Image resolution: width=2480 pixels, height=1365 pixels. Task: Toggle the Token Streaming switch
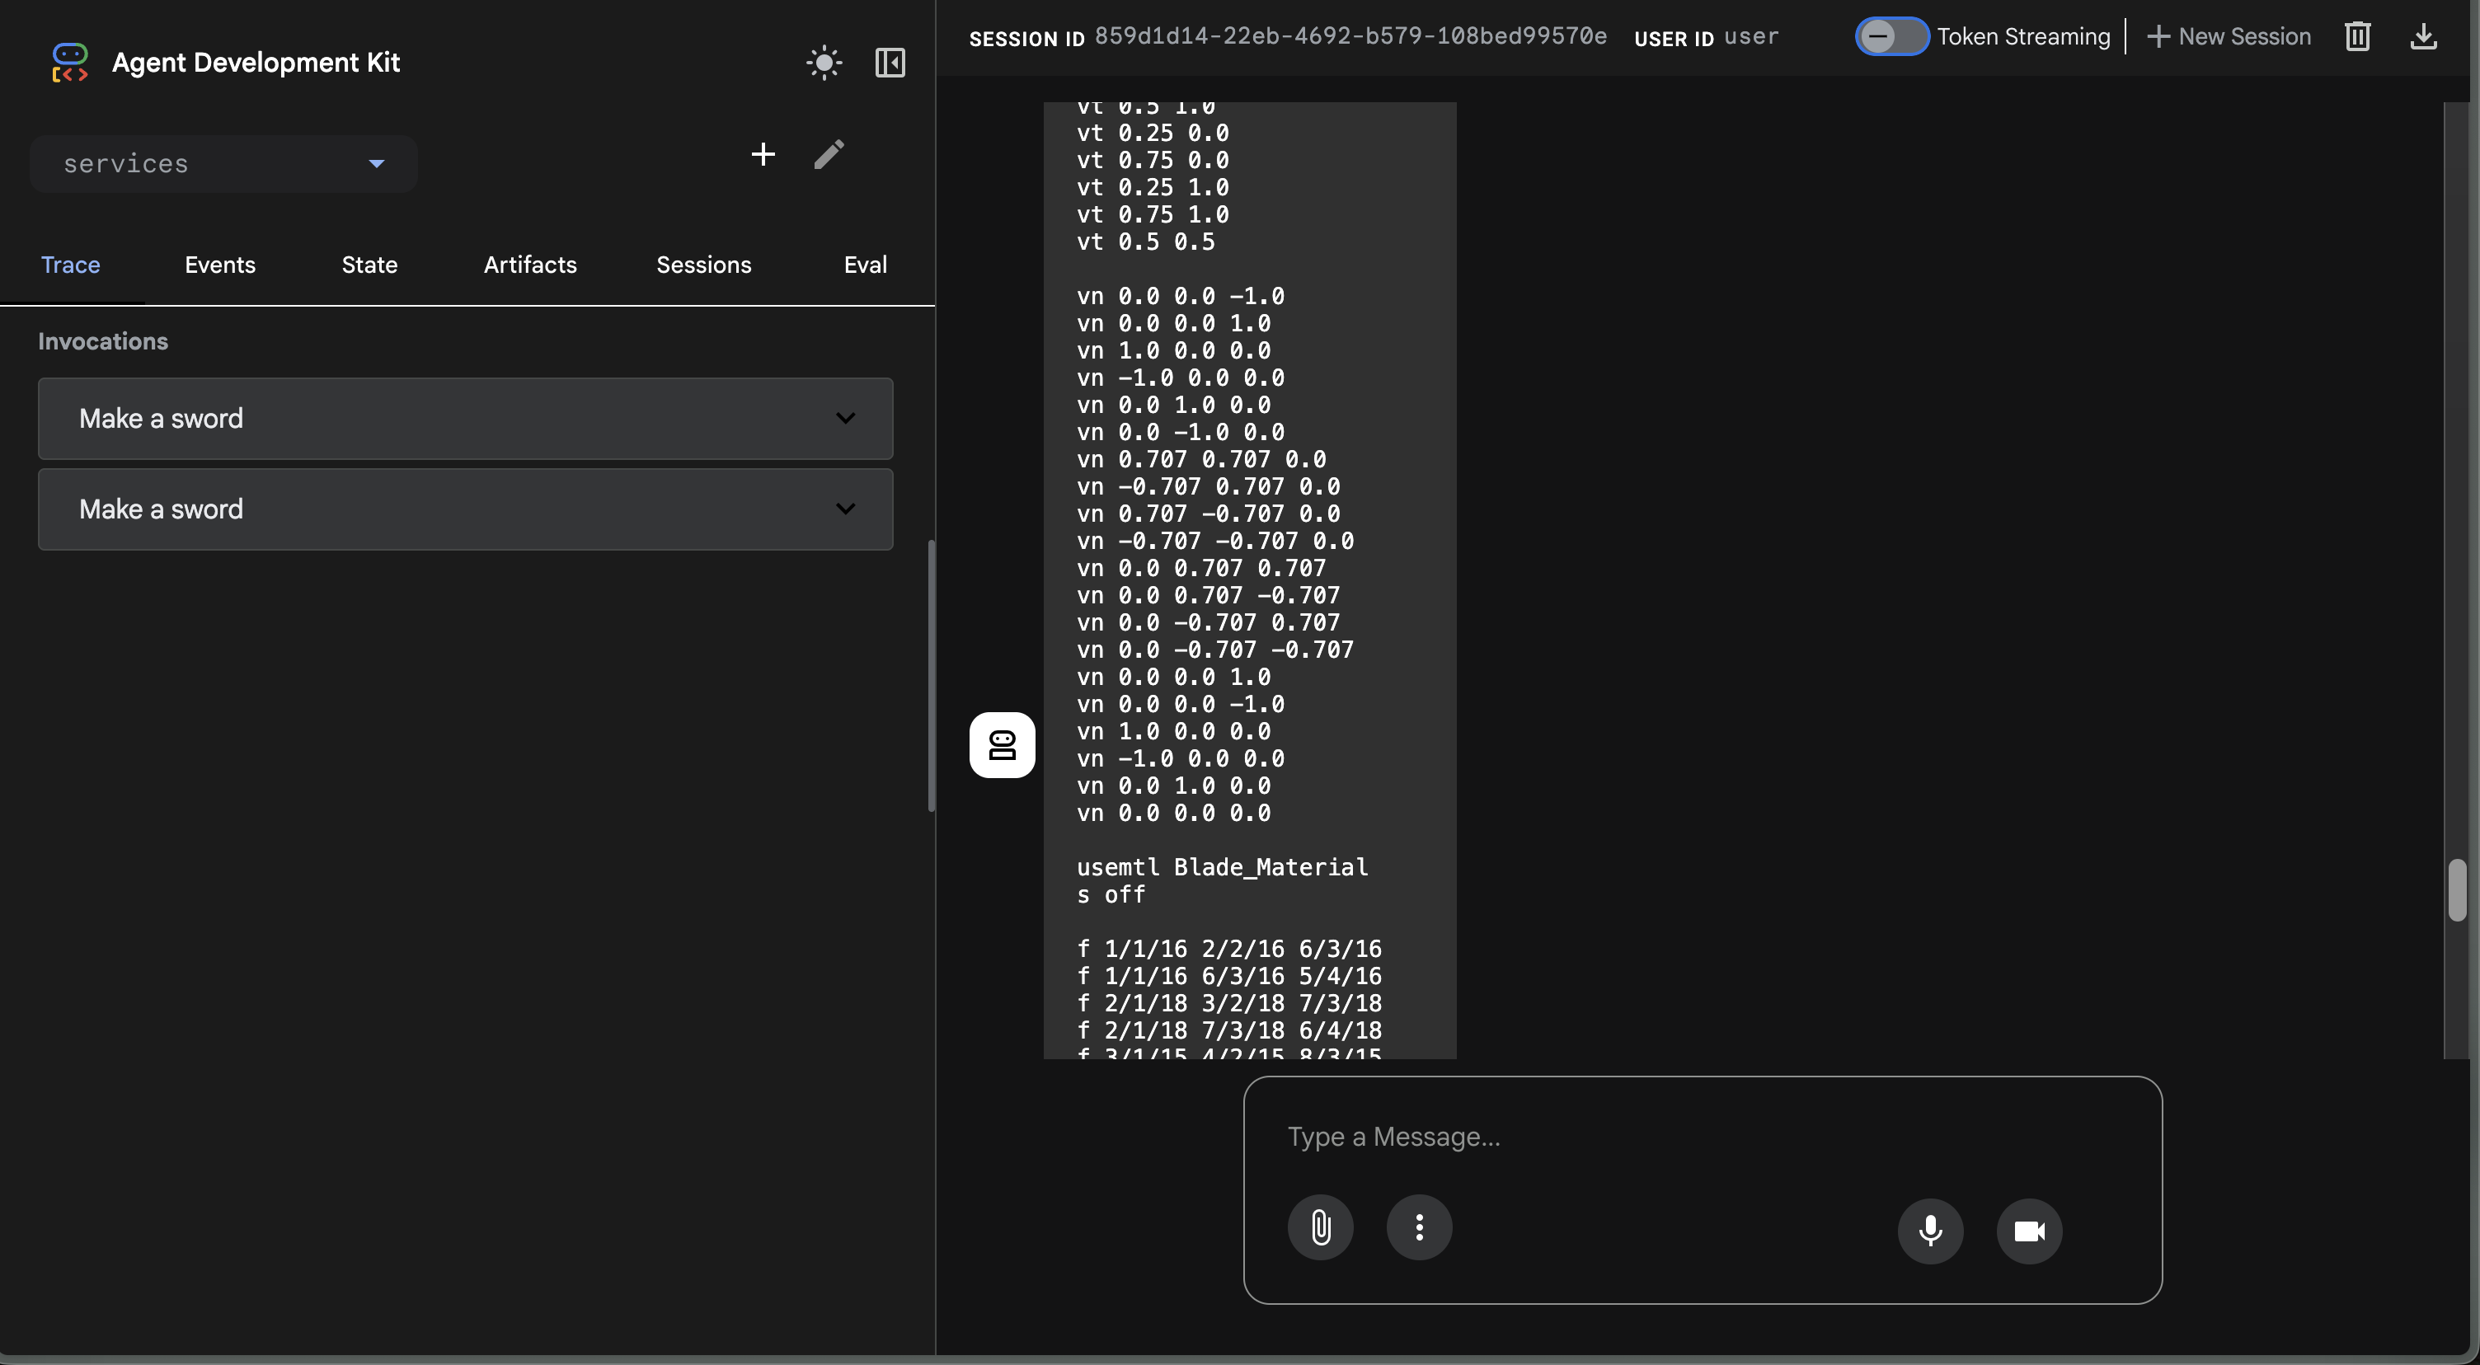[x=1891, y=36]
